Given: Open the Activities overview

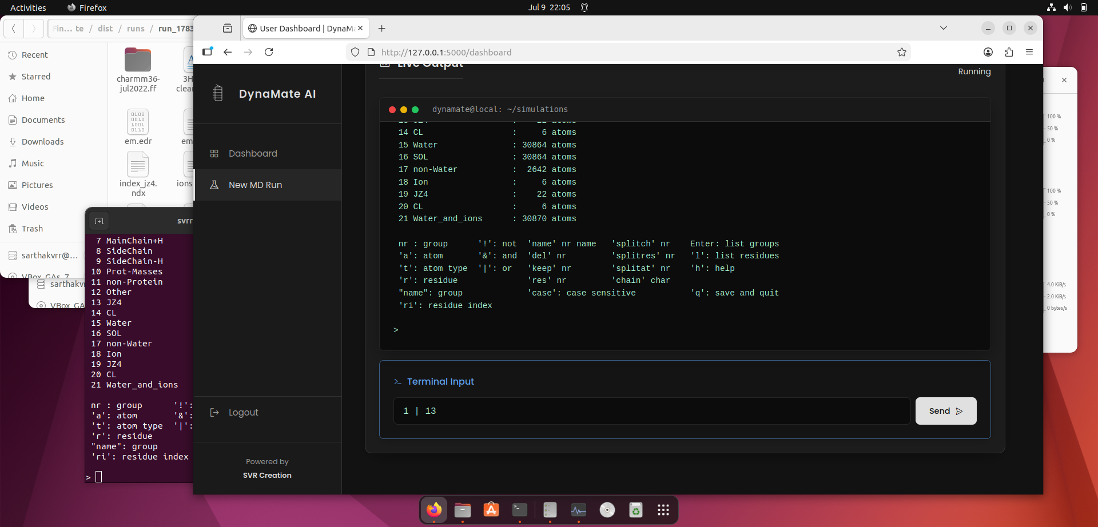Looking at the screenshot, I should pos(28,7).
